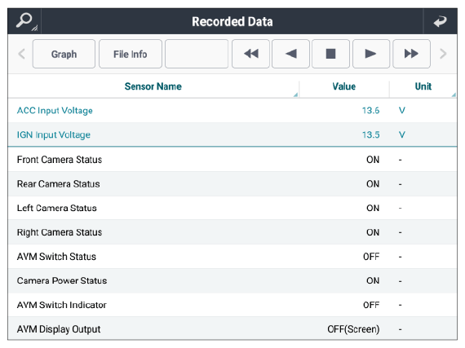Click the blank toolbar button beside File Info

tap(197, 54)
